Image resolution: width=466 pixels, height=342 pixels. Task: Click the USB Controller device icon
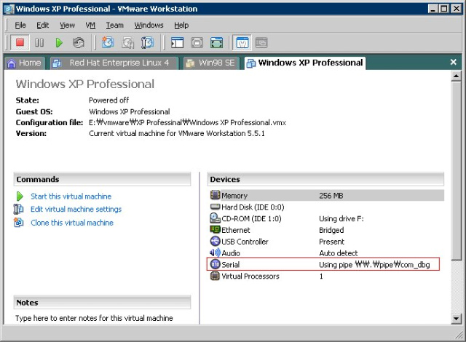(215, 241)
